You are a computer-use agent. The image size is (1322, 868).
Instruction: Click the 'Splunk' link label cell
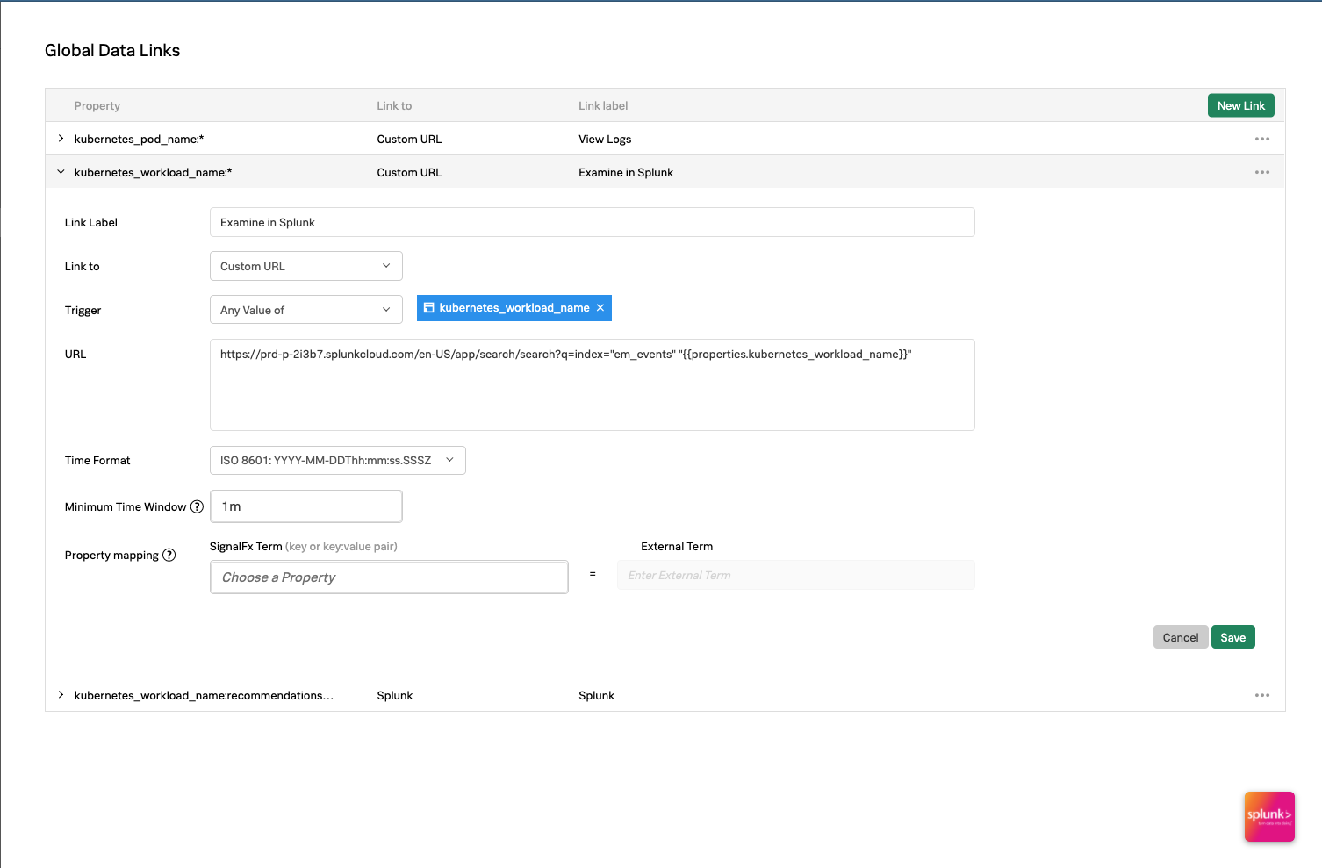(x=596, y=695)
